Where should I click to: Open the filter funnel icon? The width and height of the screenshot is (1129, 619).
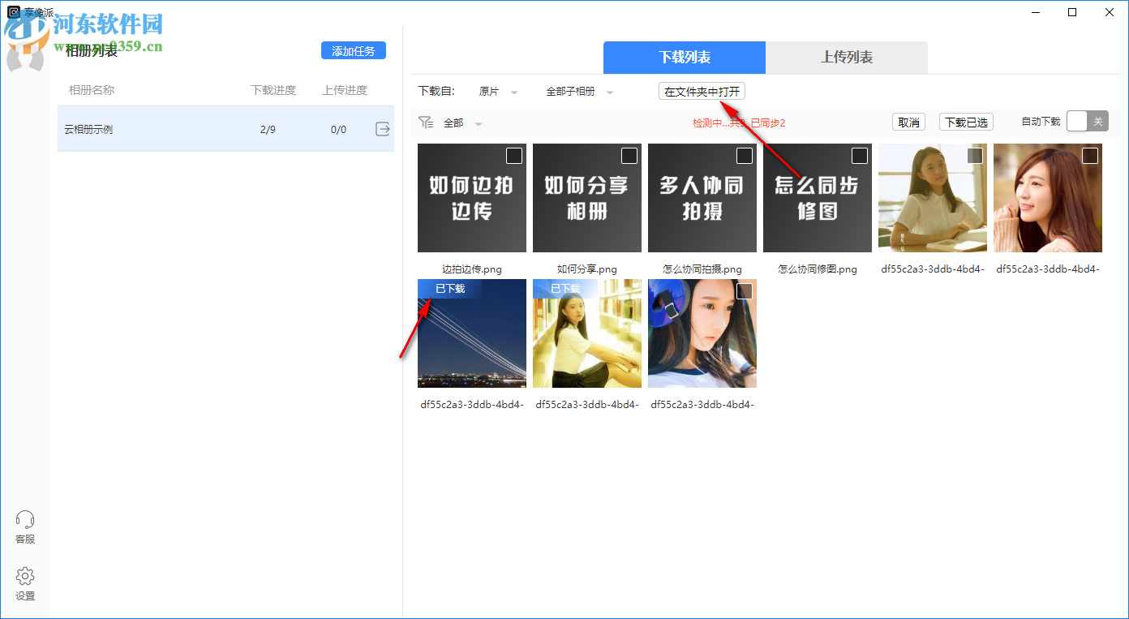click(426, 122)
